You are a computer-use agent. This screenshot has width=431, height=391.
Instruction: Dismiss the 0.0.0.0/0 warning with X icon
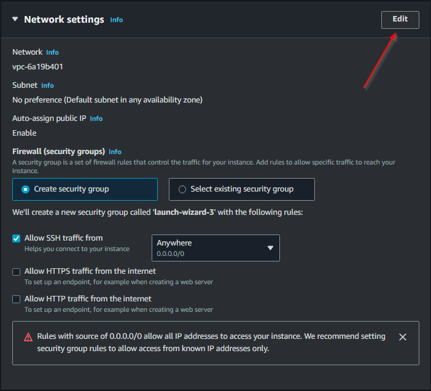pos(403,337)
